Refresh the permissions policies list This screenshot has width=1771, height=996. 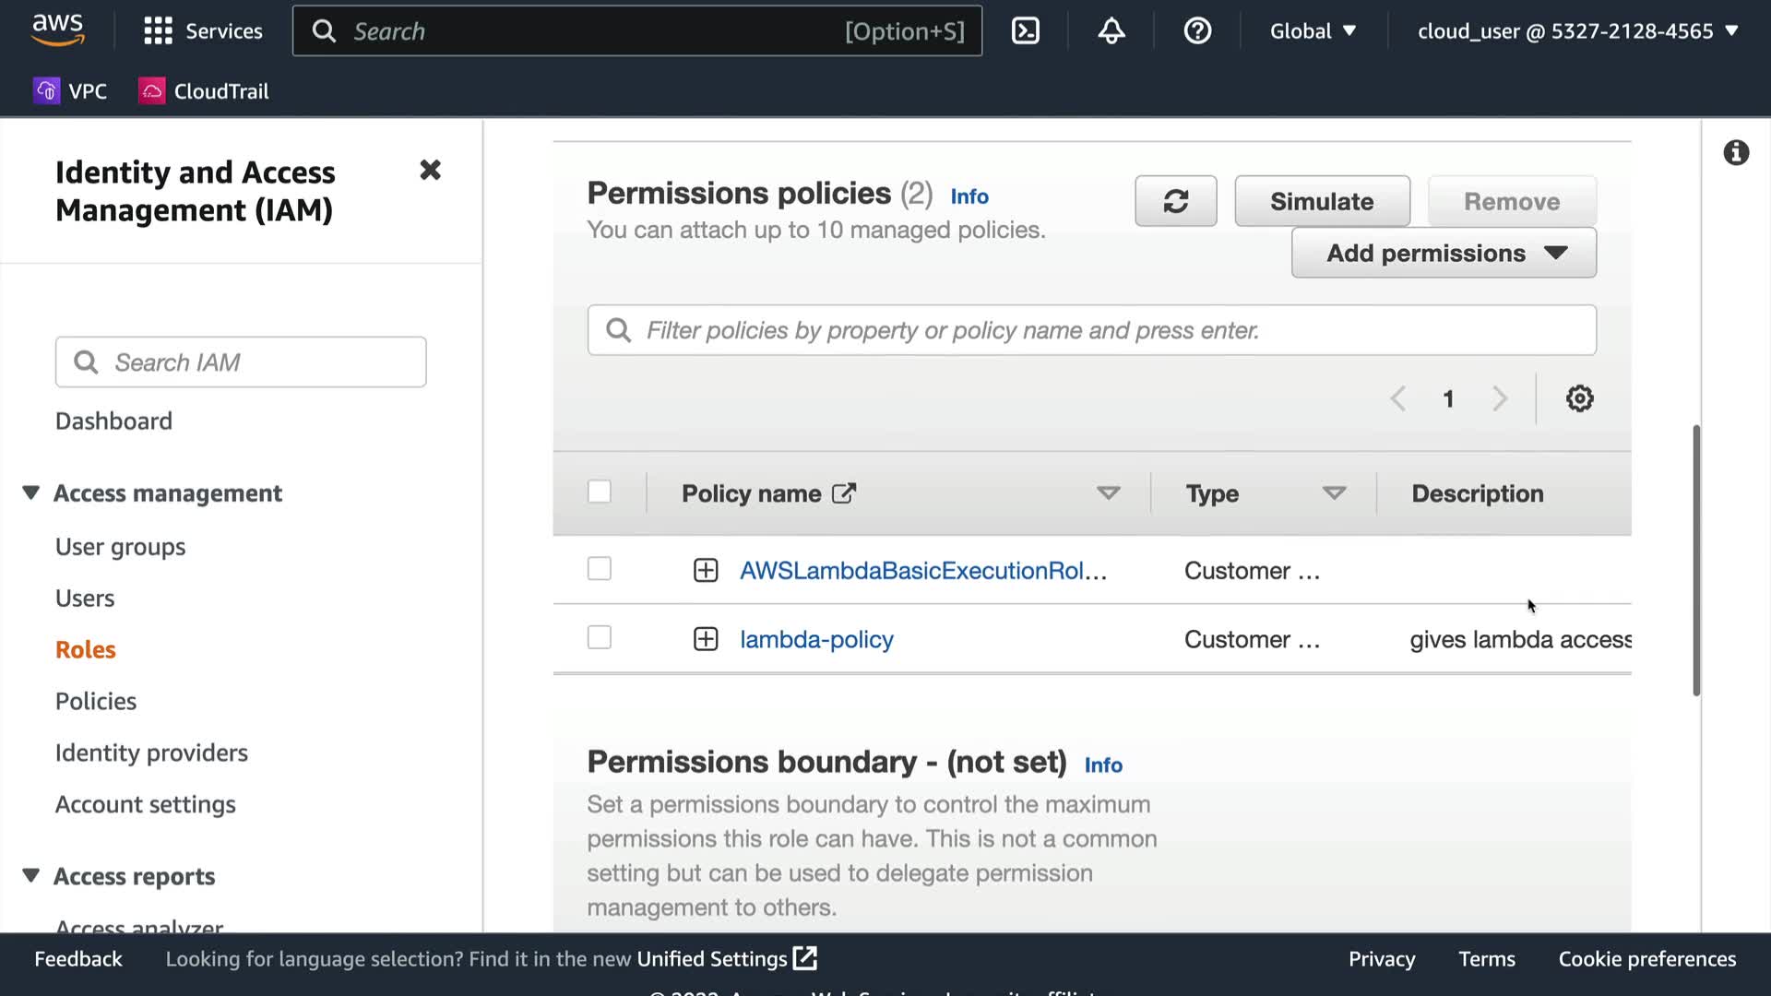click(1175, 201)
